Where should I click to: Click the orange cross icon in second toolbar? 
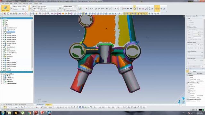coord(63,13)
